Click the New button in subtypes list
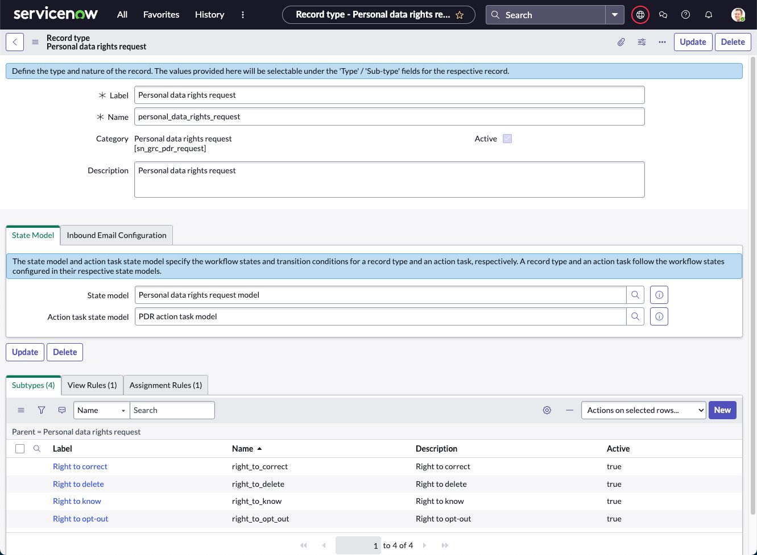757x555 pixels. pos(722,410)
